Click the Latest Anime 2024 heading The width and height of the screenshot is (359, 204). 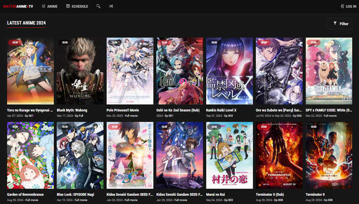pyautogui.click(x=26, y=23)
